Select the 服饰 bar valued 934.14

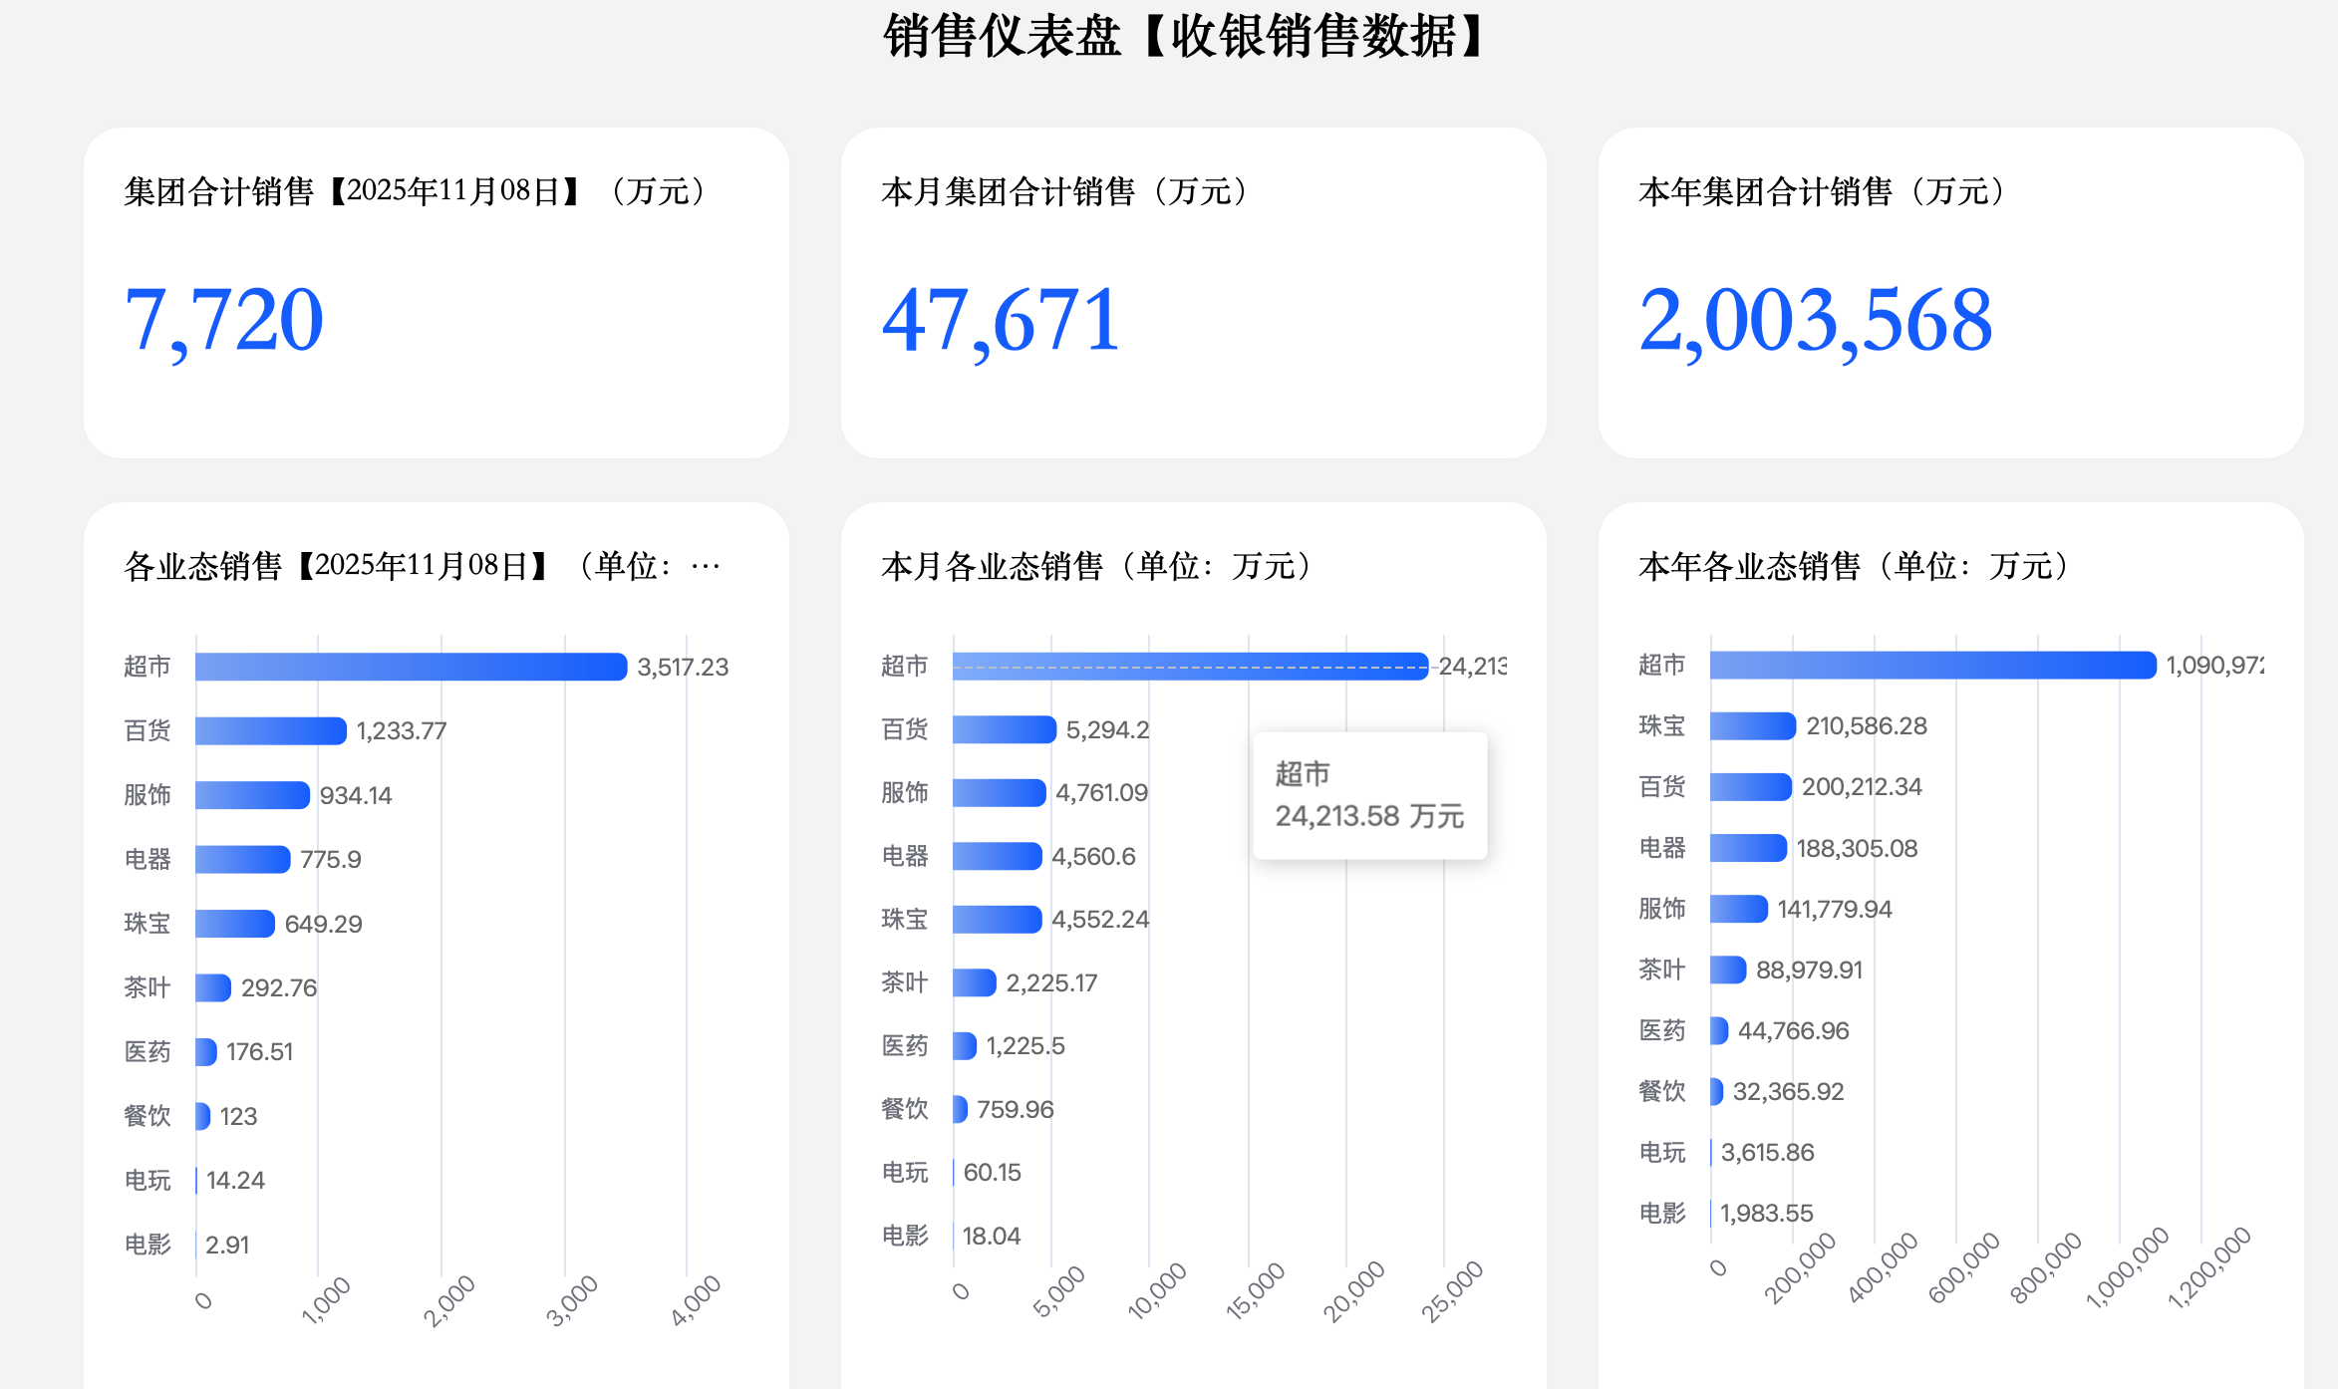pos(252,795)
